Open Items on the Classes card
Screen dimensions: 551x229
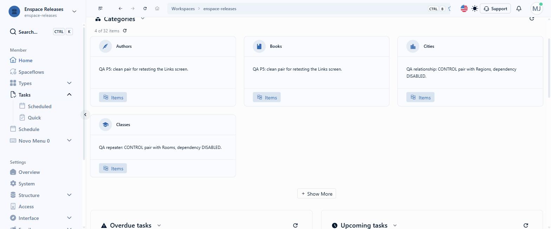click(113, 168)
